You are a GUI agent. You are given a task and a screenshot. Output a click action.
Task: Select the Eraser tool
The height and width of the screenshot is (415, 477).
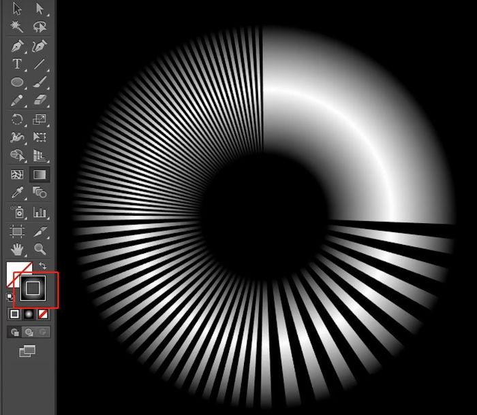click(x=40, y=101)
